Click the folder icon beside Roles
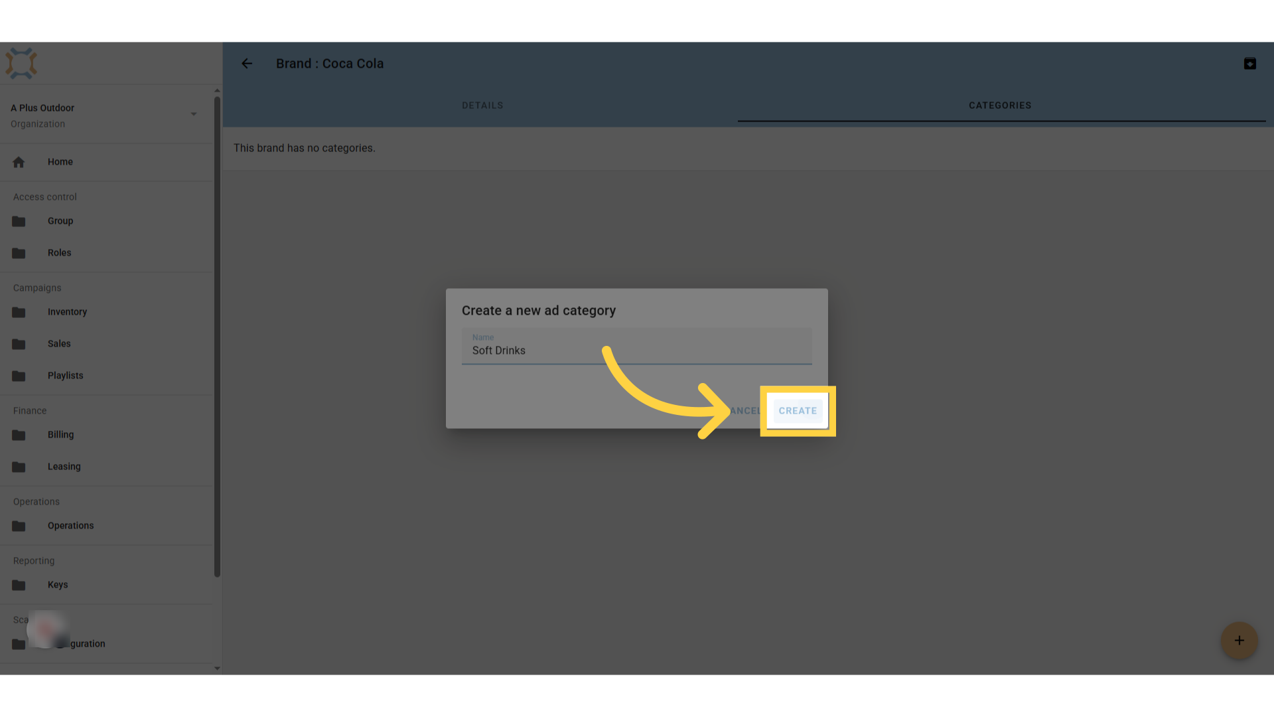Viewport: 1274px width, 717px height. click(19, 253)
